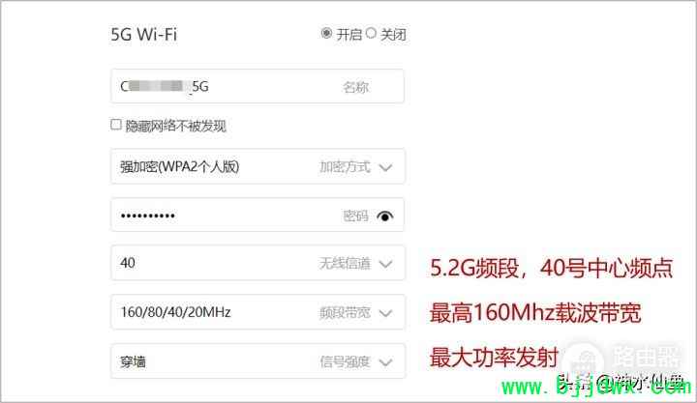
Task: Click into the 密码 password field
Action: coord(258,216)
